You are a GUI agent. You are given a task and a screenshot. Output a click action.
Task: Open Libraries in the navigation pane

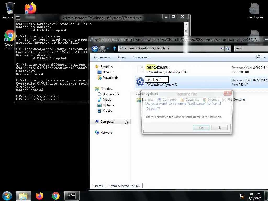[x=106, y=88]
